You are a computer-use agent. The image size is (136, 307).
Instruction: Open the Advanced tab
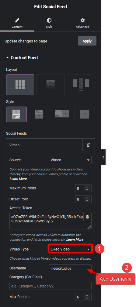pos(82,23)
